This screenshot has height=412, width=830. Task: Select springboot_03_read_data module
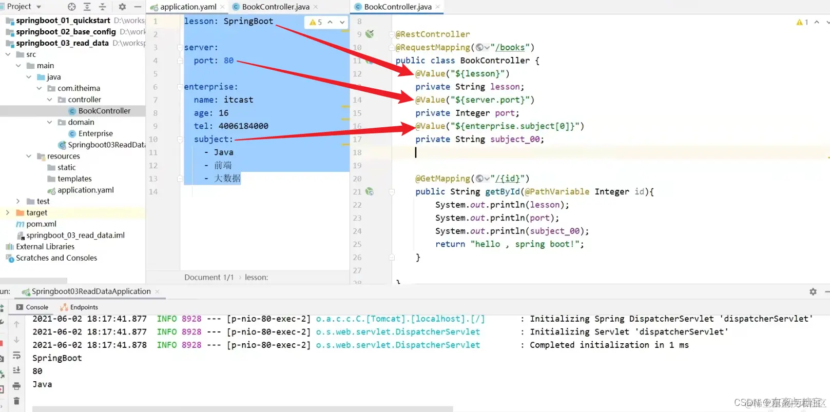coord(62,43)
